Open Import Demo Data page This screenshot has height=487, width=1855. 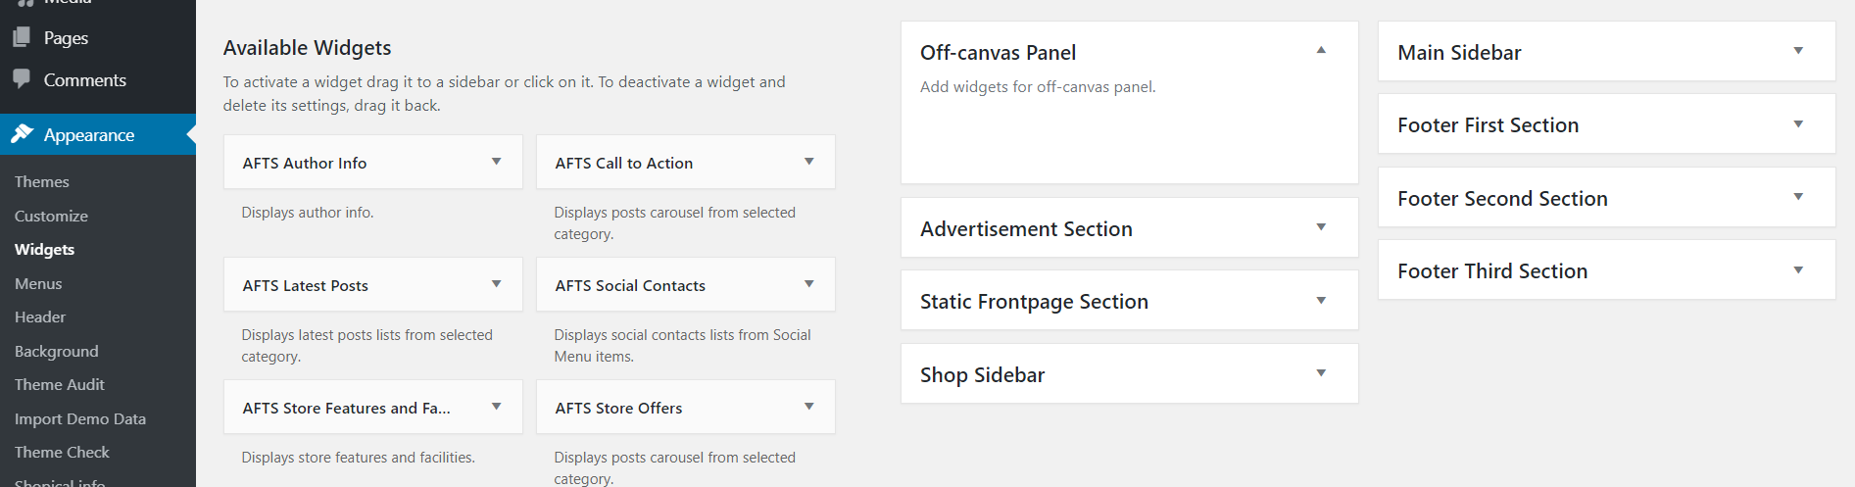pyautogui.click(x=80, y=418)
